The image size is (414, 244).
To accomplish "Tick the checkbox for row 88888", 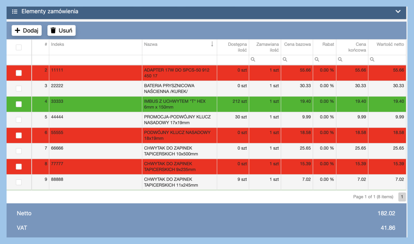I will click(x=19, y=182).
